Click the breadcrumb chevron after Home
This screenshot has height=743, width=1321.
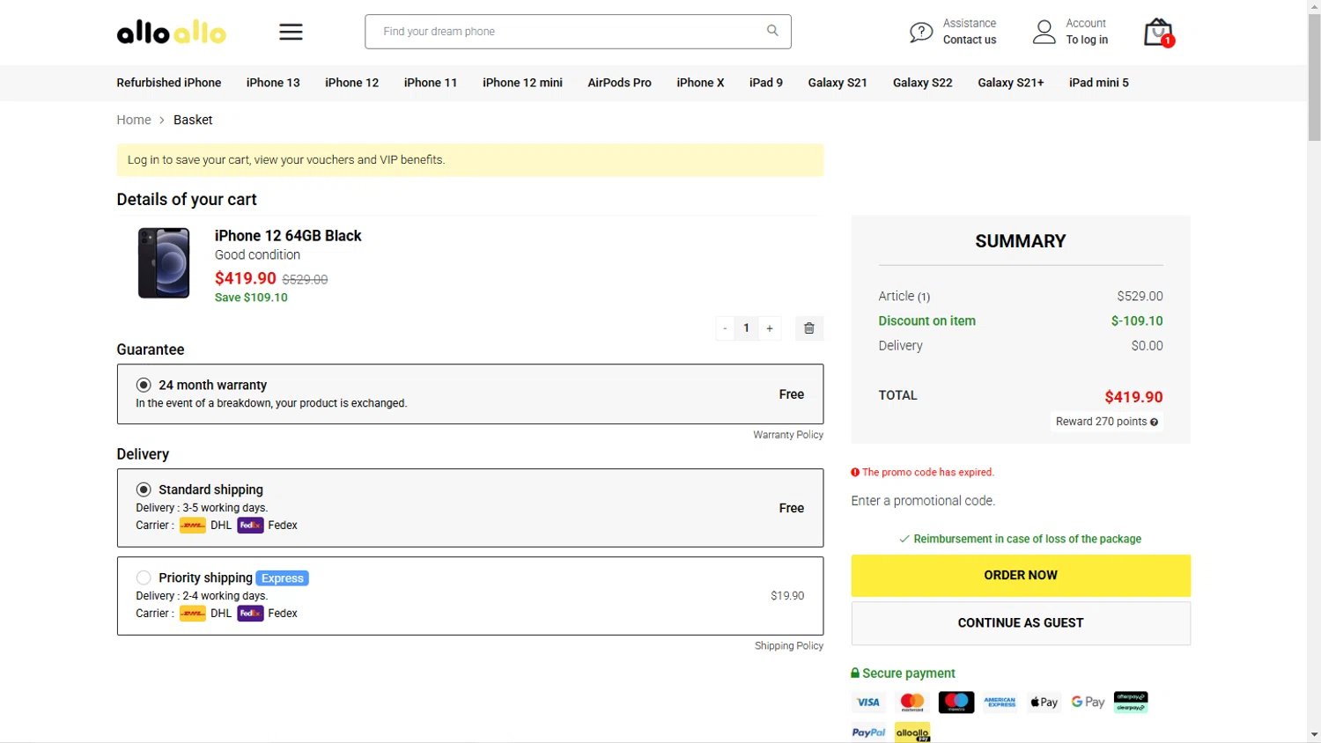[x=162, y=121]
